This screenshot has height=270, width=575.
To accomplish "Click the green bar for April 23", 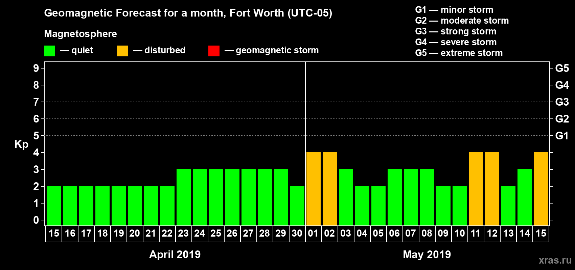I will coord(184,197).
